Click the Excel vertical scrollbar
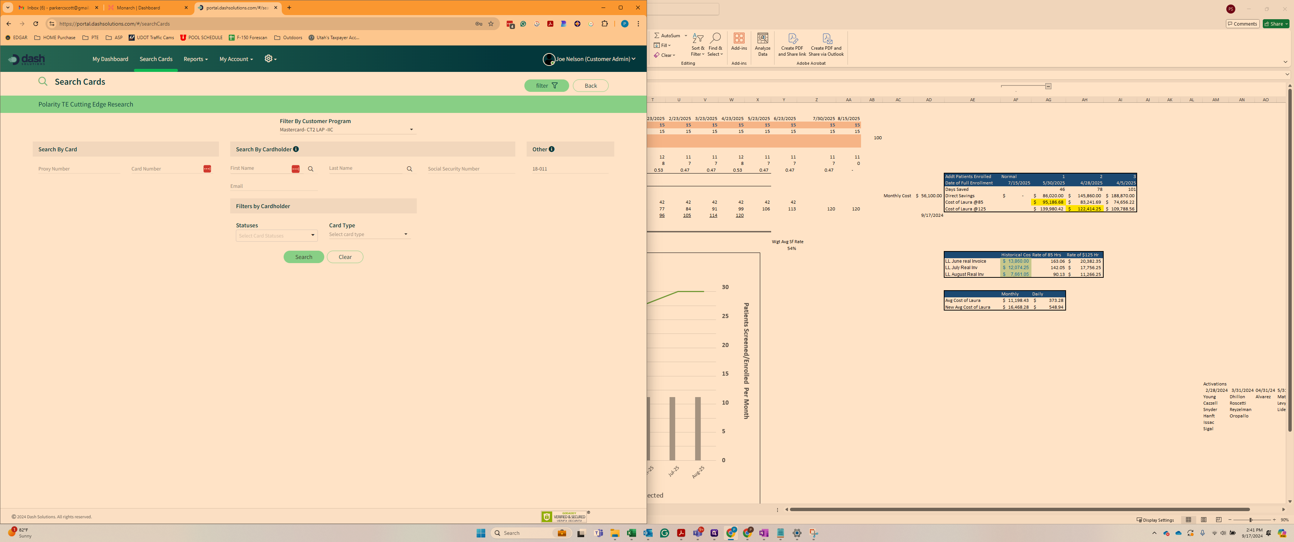This screenshot has height=542, width=1294. (x=1289, y=260)
